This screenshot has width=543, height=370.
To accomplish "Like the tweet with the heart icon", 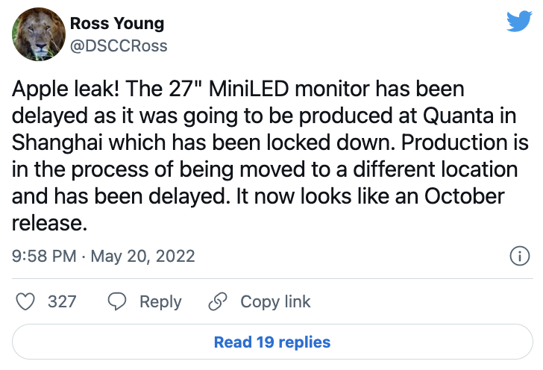I will tap(26, 301).
